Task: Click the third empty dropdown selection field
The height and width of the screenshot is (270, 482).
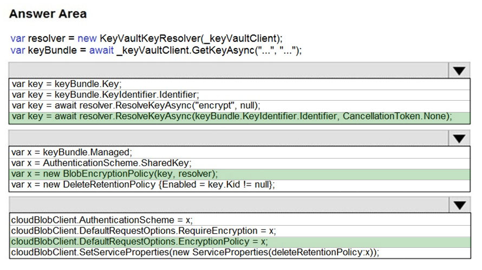Action: click(x=229, y=205)
